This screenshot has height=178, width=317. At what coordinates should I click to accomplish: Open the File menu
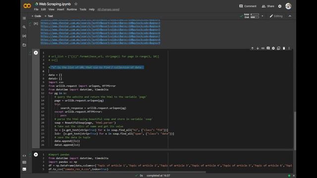pos(36,9)
